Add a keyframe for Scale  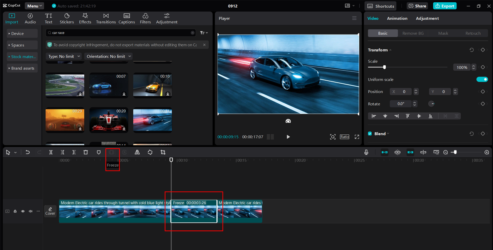(483, 67)
